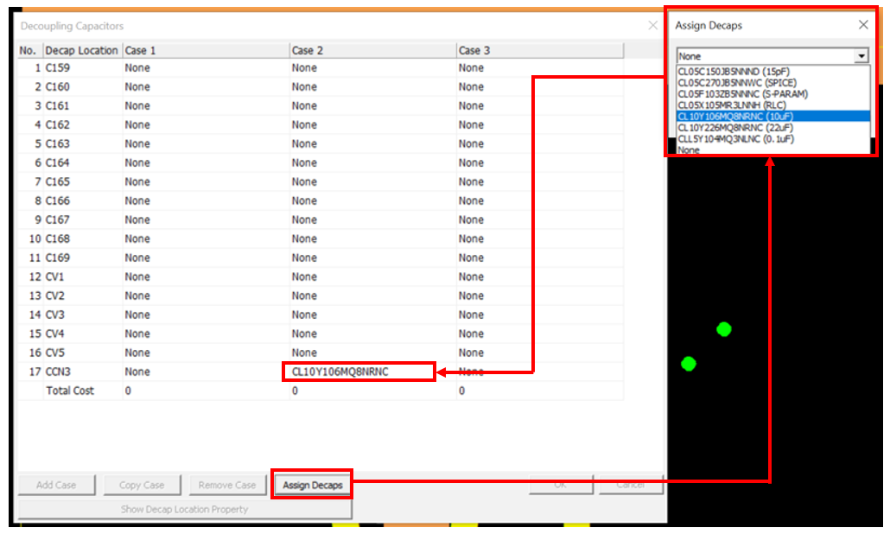The height and width of the screenshot is (534, 890).
Task: Click the upper green pad on layout
Action: [x=724, y=329]
